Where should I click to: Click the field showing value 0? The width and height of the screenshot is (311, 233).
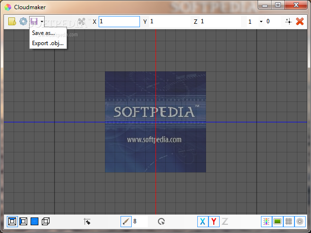coord(273,21)
